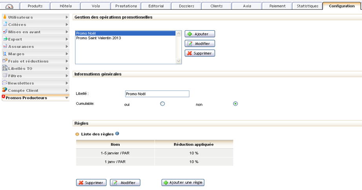Image resolution: width=362 pixels, height=190 pixels.
Task: Click the promo list scrollbar down arrow
Action: [179, 61]
